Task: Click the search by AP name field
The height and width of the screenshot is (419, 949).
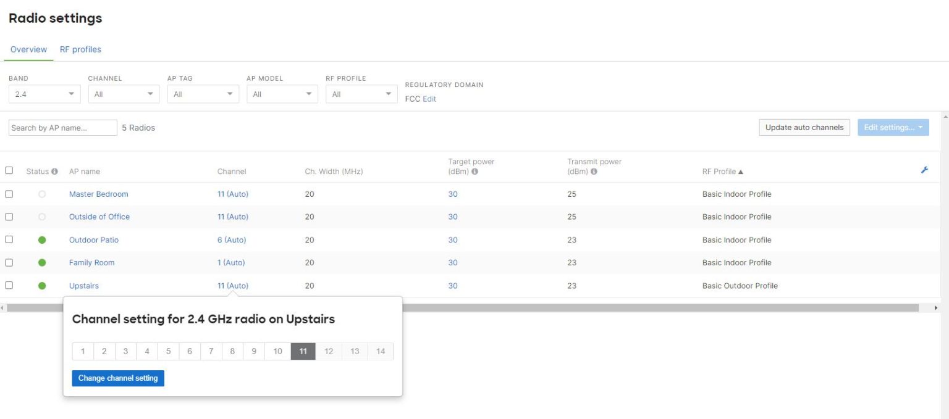Action: (62, 127)
